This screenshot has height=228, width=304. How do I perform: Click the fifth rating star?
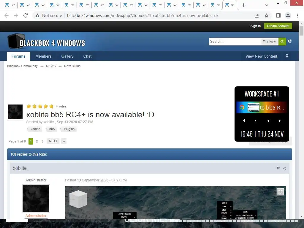point(51,106)
